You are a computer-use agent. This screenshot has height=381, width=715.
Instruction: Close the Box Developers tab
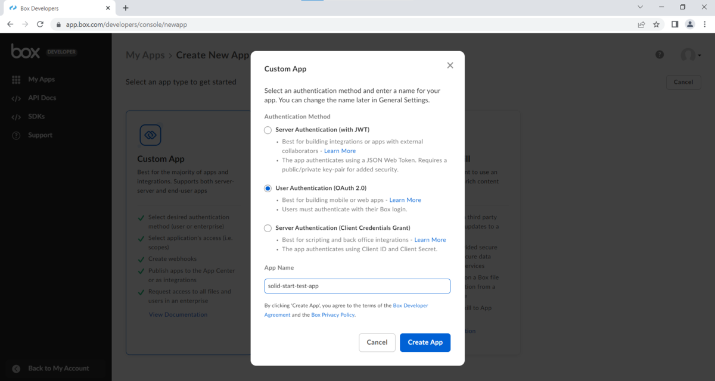point(109,8)
